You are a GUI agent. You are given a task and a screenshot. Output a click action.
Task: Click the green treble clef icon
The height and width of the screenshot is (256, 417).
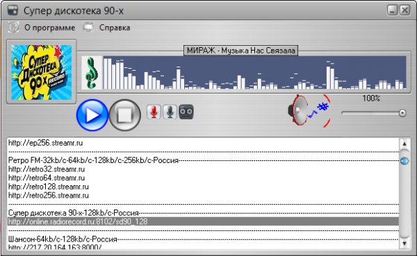(92, 72)
